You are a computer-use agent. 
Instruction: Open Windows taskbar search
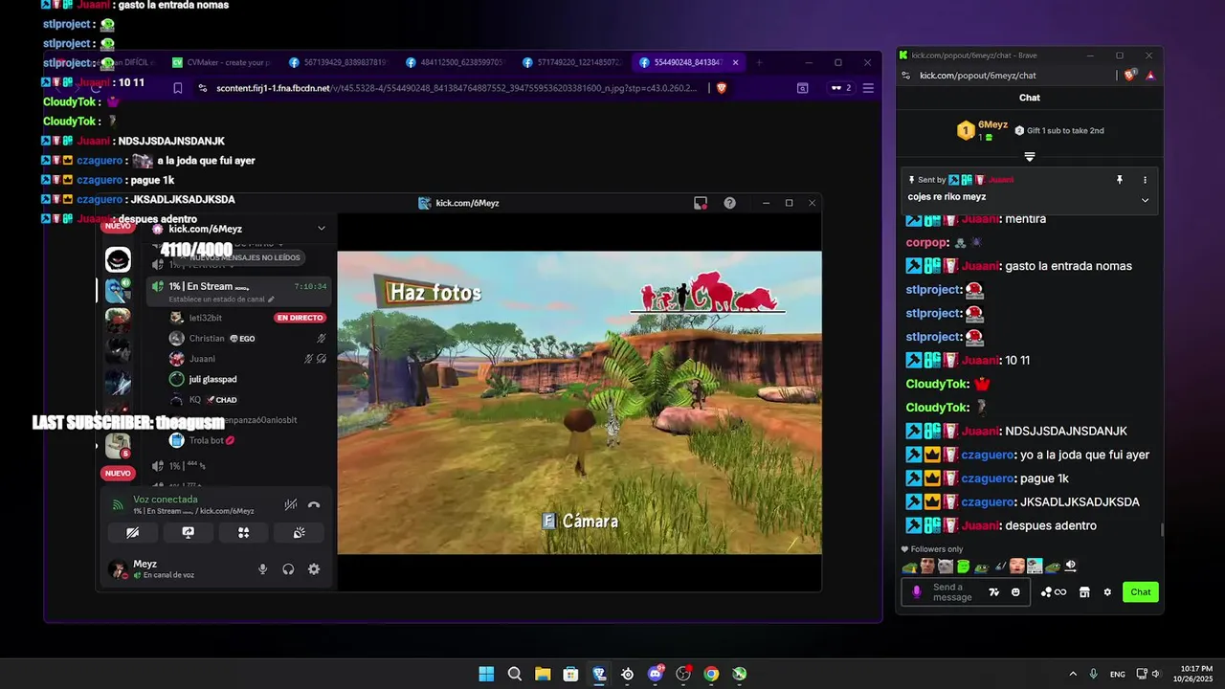coord(515,674)
